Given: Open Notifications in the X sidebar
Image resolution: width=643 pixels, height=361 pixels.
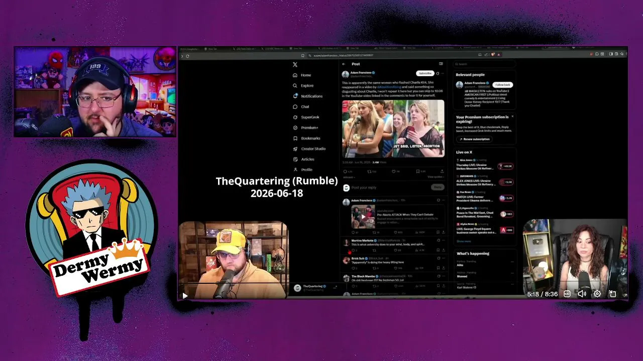Looking at the screenshot, I should click(307, 96).
